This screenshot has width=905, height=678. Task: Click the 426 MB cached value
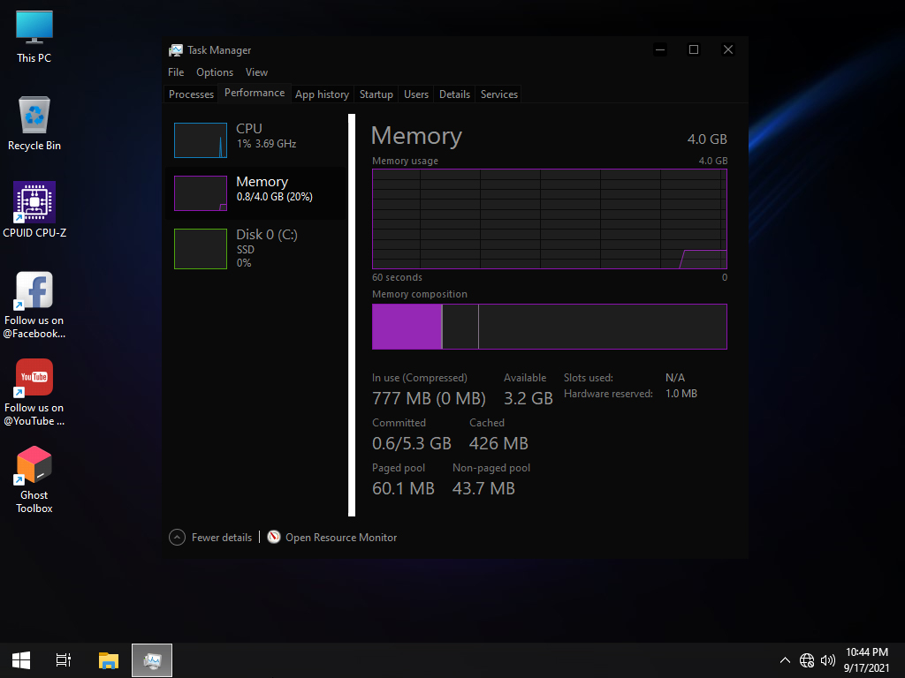coord(498,443)
